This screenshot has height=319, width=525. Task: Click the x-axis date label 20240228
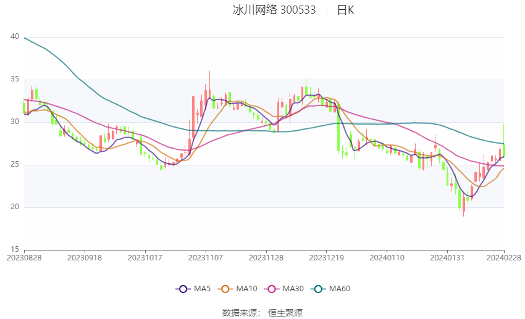[x=504, y=258]
